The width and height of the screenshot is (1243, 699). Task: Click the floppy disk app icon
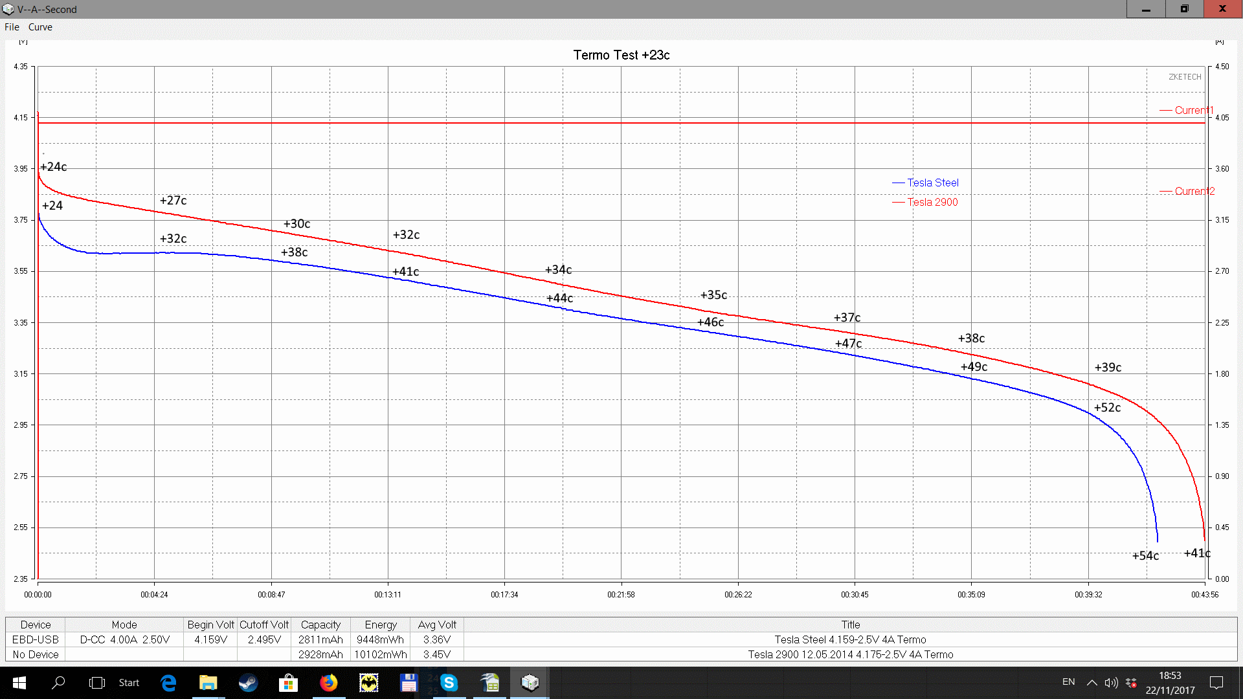point(409,683)
